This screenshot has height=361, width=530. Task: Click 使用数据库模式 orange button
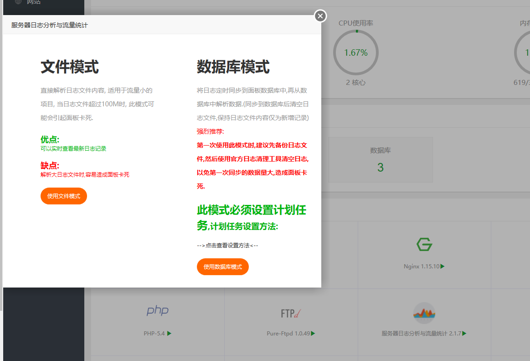[x=223, y=267]
